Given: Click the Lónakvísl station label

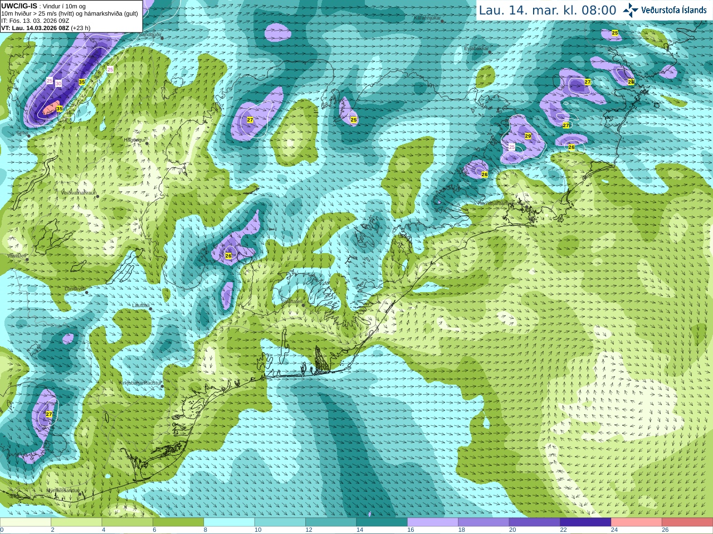Looking at the screenshot, I should point(75,288).
